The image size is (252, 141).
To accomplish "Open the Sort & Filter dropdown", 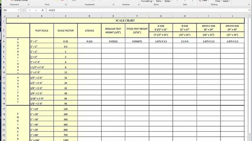I will tap(218, 1).
